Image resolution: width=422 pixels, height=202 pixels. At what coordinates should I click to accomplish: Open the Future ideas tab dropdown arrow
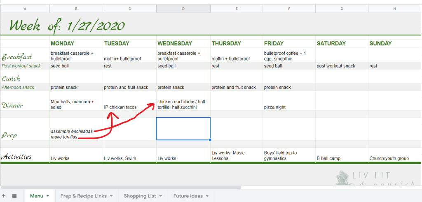(x=207, y=196)
